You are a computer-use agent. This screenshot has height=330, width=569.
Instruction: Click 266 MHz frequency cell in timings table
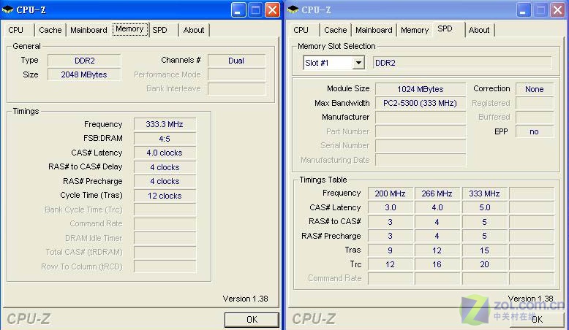pyautogui.click(x=437, y=193)
